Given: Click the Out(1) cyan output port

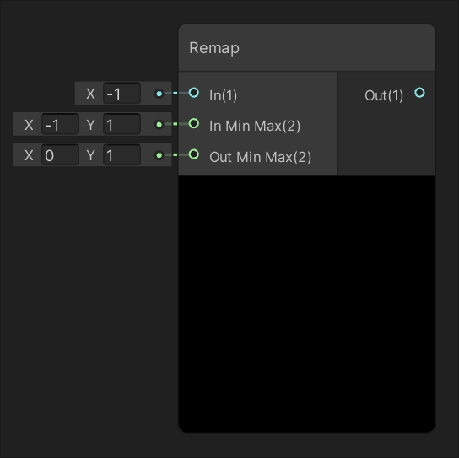Looking at the screenshot, I should pos(420,93).
